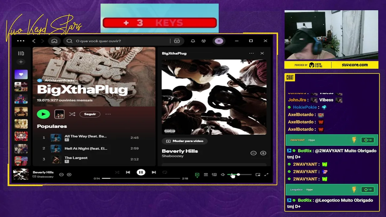
Task: Open the miniplayer icon
Action: click(x=258, y=175)
